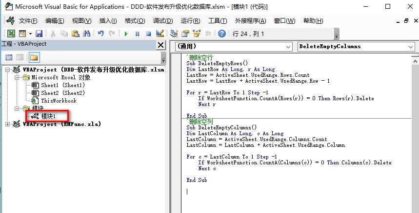Open the Project Explorer toolbar icon
This screenshot has height=213, width=419.
[174, 34]
